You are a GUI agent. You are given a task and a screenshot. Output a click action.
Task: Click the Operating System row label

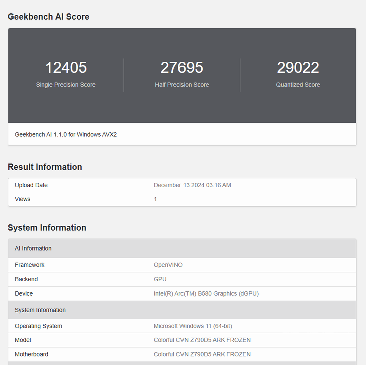coord(38,326)
